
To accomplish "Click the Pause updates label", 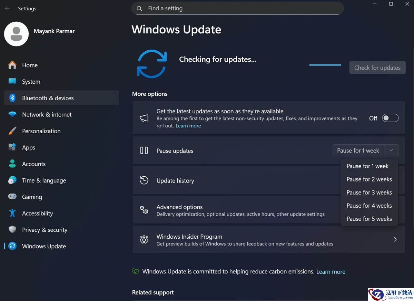I will tap(175, 151).
